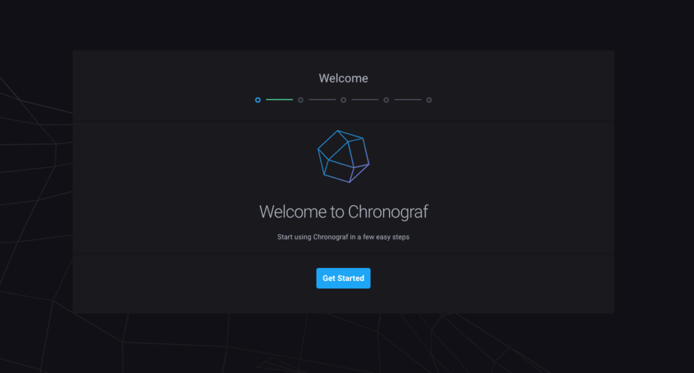Image resolution: width=694 pixels, height=373 pixels.
Task: Click the second step circle in the wizard
Action: pos(300,100)
